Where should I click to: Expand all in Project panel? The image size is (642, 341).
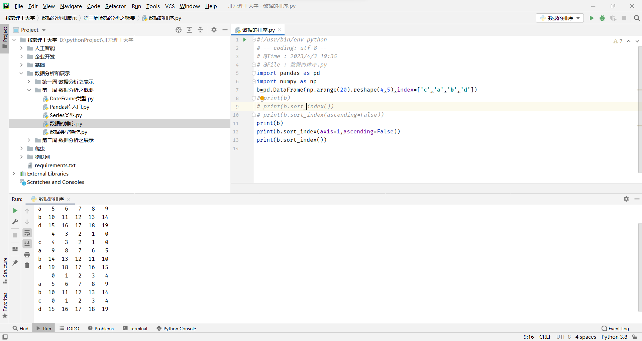189,30
